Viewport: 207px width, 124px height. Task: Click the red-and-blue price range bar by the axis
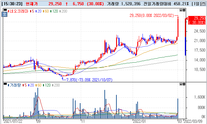coord(186,37)
